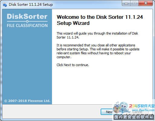This screenshot has height=121, width=155.
Task: Click the Next button to continue setup
Action: tap(112, 112)
